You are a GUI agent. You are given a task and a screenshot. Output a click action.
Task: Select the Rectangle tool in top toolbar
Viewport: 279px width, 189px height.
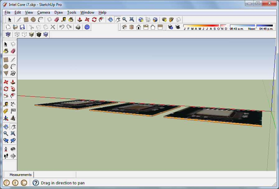click(x=26, y=20)
